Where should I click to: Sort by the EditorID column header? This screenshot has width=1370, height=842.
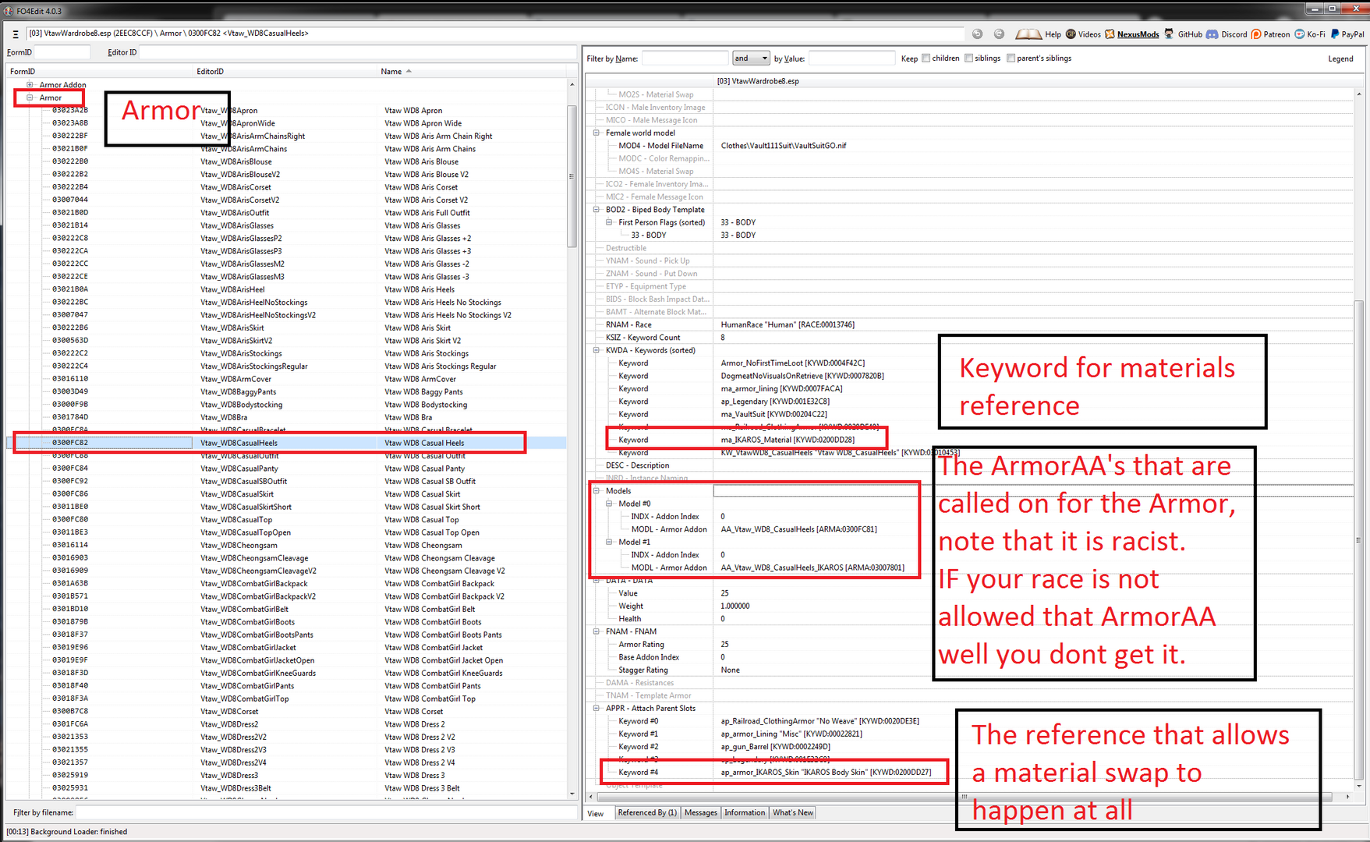[x=285, y=72]
